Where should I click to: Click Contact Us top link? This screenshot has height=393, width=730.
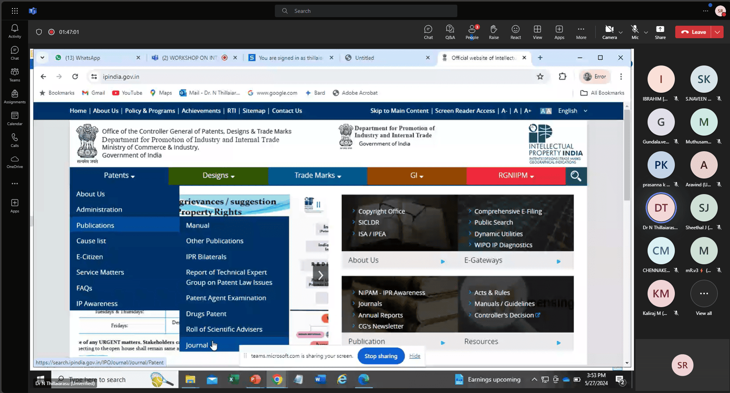287,111
